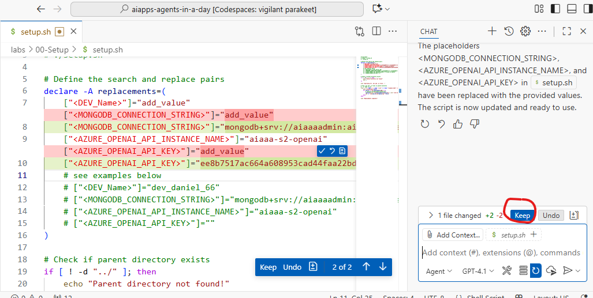
Task: Click Configure Tools wrench icon in chat
Action: pyautogui.click(x=508, y=270)
